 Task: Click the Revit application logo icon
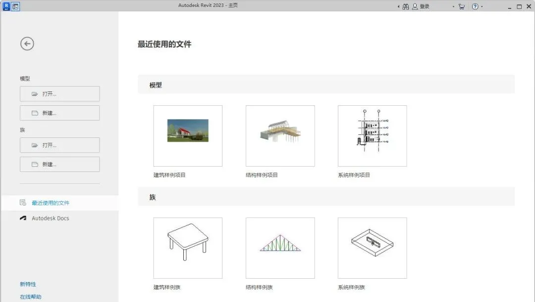pyautogui.click(x=6, y=6)
